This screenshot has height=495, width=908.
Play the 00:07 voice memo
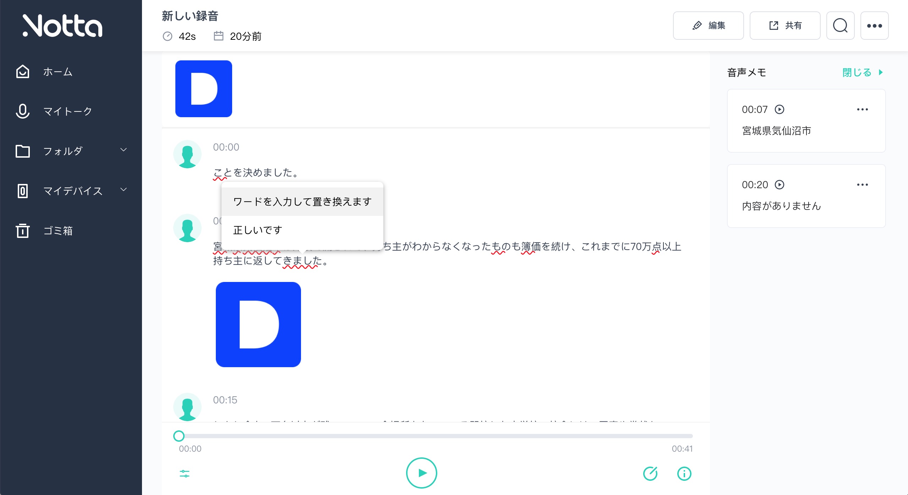[x=780, y=109]
